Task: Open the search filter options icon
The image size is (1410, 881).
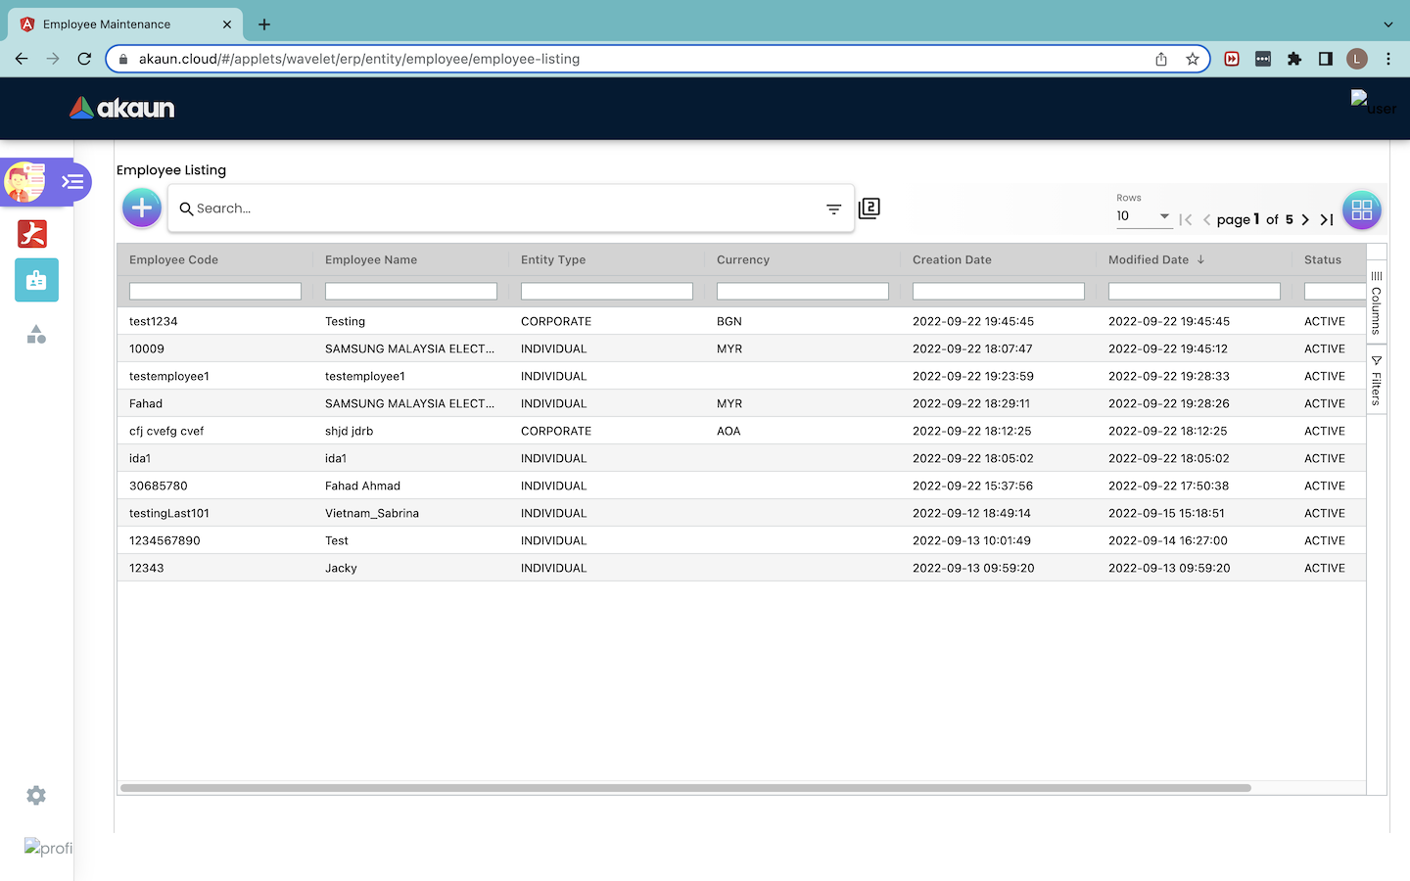Action: pyautogui.click(x=833, y=209)
